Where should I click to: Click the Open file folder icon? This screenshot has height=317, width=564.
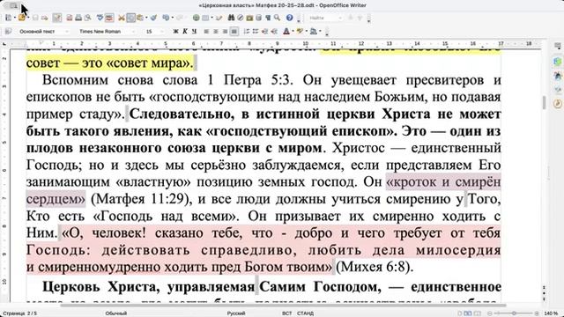click(x=21, y=18)
